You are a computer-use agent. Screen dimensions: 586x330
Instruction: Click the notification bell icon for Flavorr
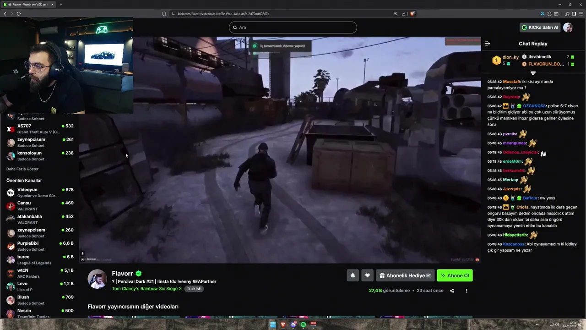353,275
